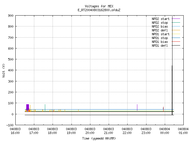Select the NPD2 bias legend label
The width and height of the screenshot is (189, 141).
click(160, 26)
